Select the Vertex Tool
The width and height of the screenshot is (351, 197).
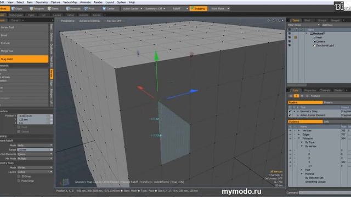pos(24,27)
